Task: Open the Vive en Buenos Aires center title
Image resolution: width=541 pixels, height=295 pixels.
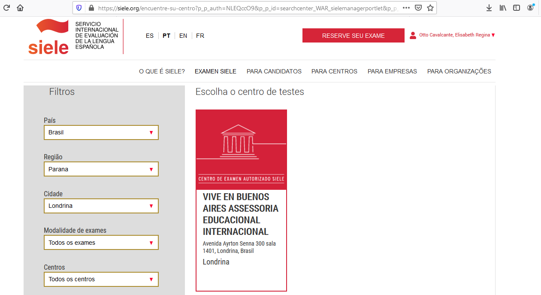Action: tap(241, 214)
